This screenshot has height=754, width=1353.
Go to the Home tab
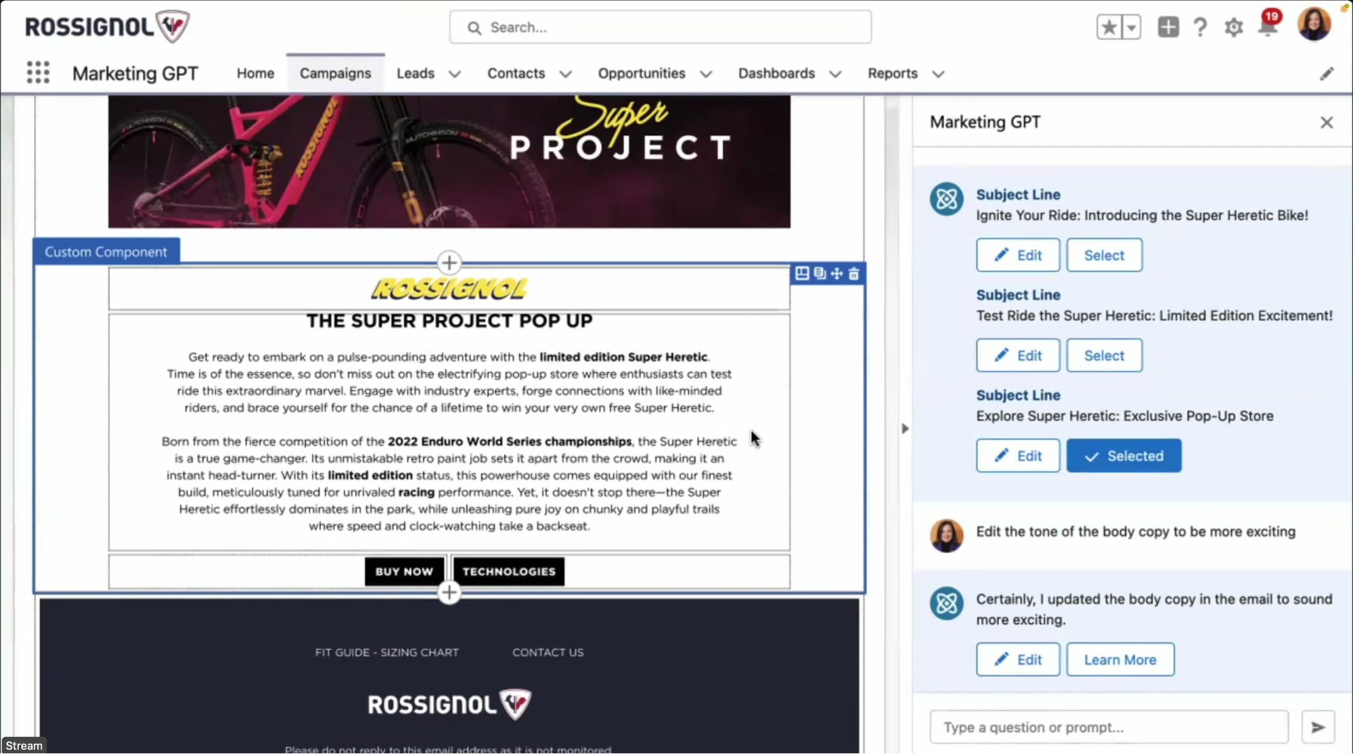tap(255, 73)
